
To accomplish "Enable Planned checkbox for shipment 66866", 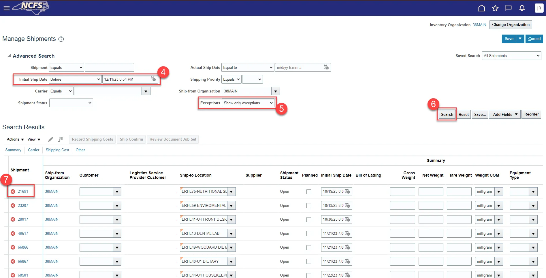I will coord(309,247).
